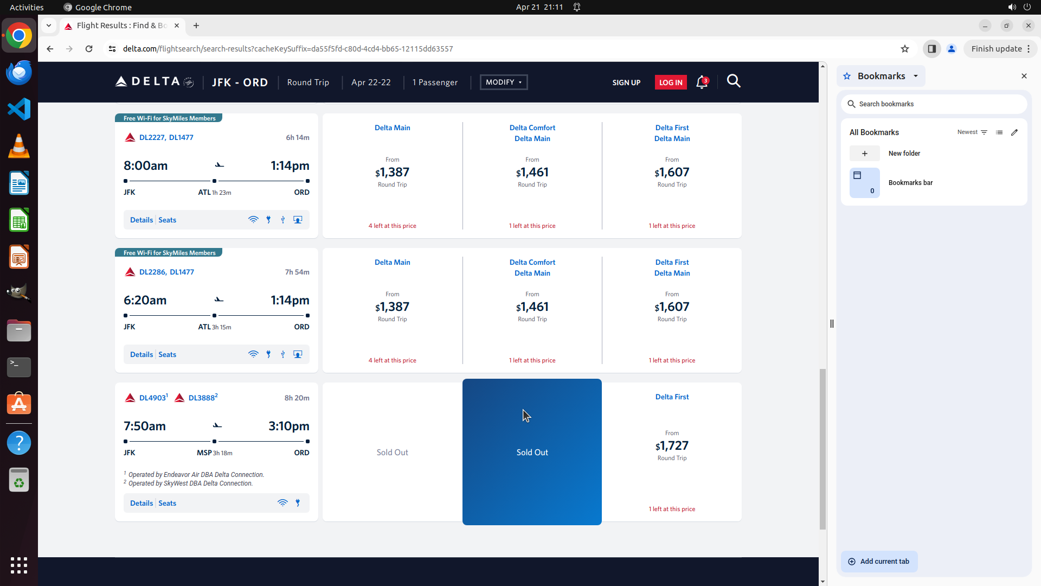Open the Newest sort order dropdown

tap(972, 132)
